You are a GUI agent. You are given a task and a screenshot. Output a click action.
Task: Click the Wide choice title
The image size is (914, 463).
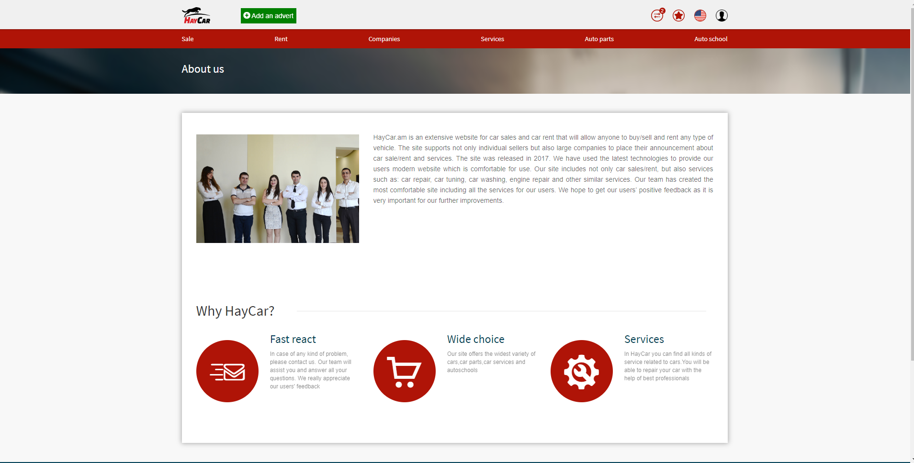tap(476, 339)
